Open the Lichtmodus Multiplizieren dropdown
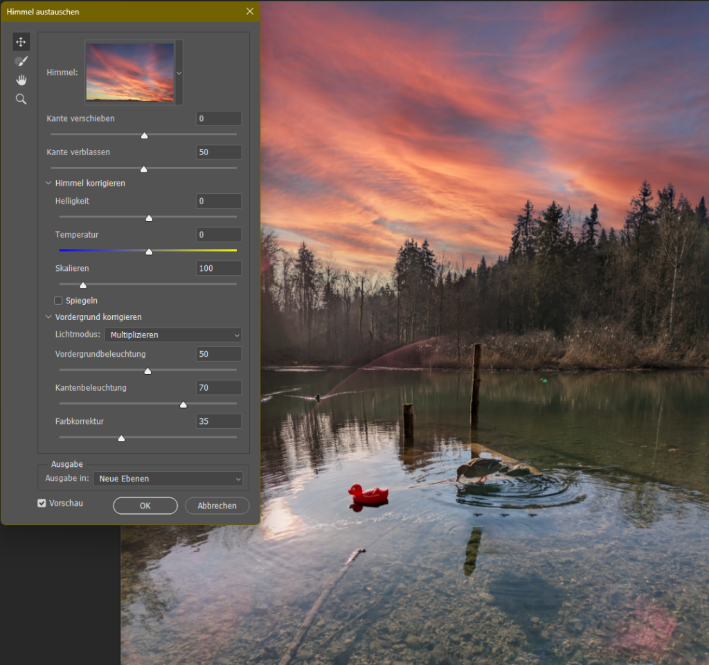 tap(173, 335)
